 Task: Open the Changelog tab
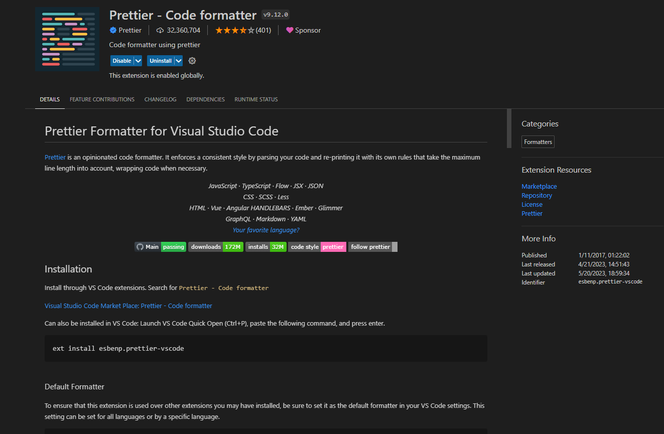tap(161, 99)
